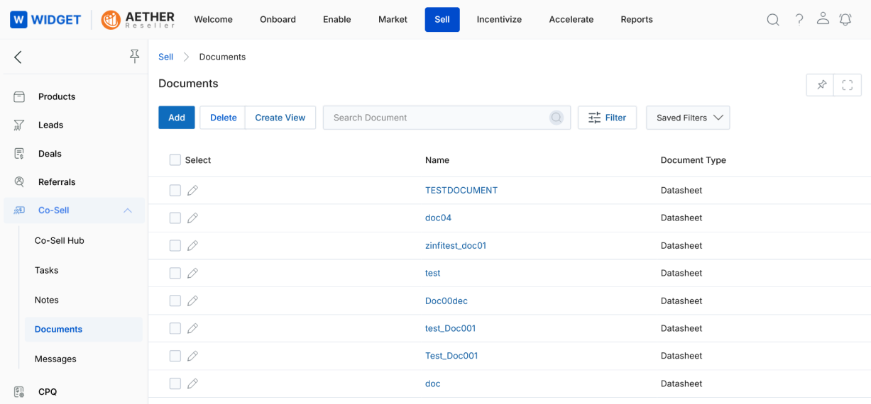
Task: Open the user profile icon
Action: [823, 18]
